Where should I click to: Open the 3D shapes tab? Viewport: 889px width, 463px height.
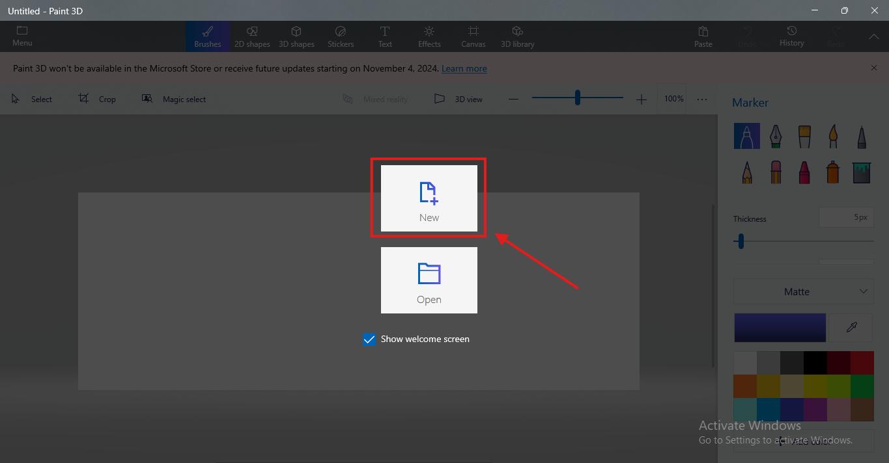296,36
